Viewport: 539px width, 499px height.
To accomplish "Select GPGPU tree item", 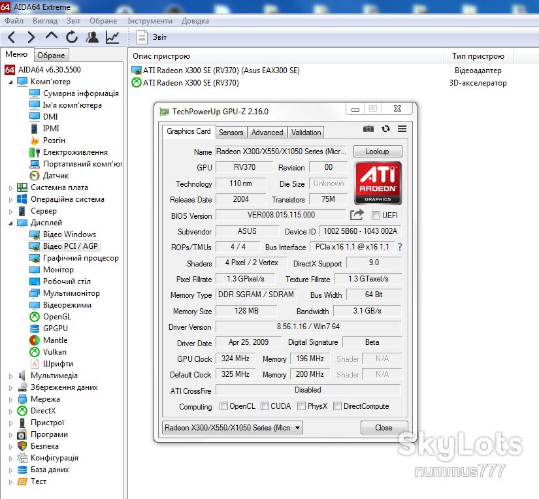I will click(x=48, y=329).
